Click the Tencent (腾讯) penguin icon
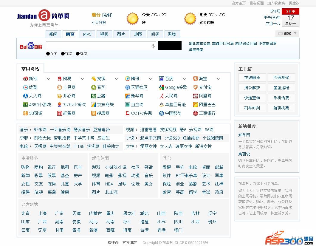This screenshot has width=316, height=246. (127, 79)
